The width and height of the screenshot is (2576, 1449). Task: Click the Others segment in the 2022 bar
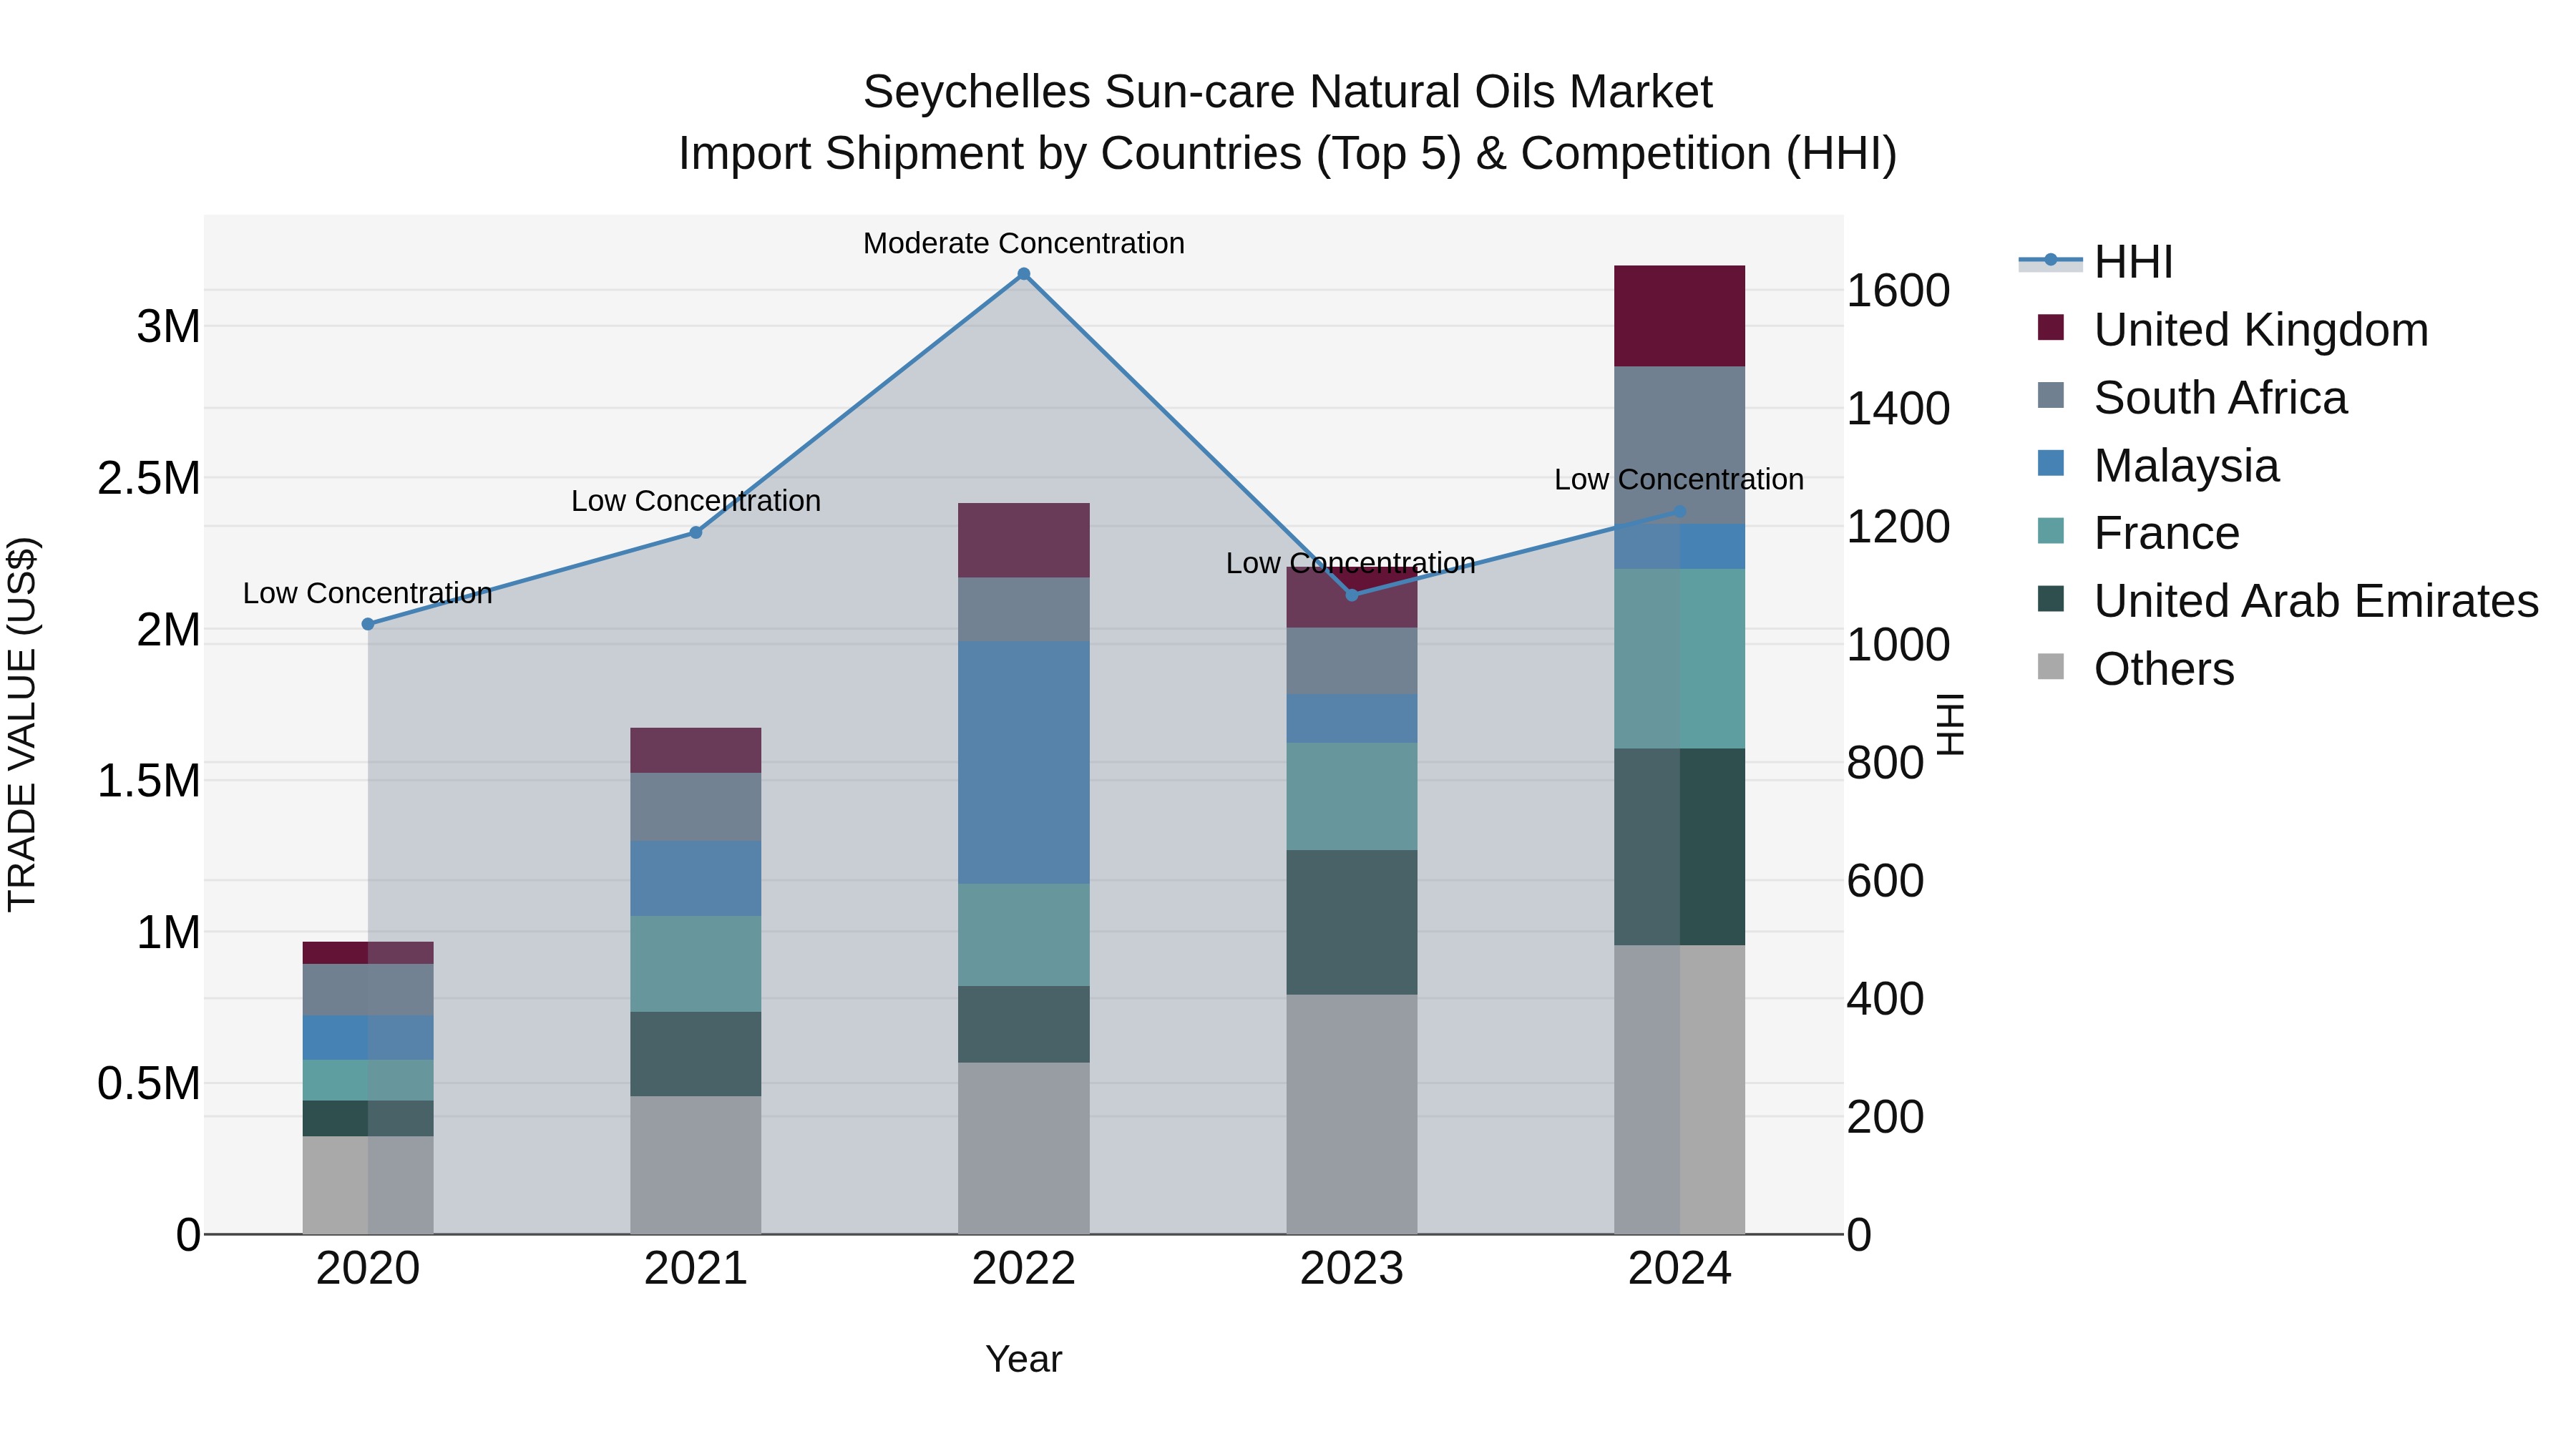point(1024,1149)
